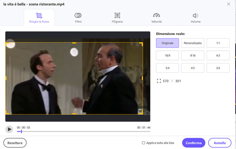Click the bottom-center crop edge handle
This screenshot has height=149, width=236.
[x=74, y=114]
